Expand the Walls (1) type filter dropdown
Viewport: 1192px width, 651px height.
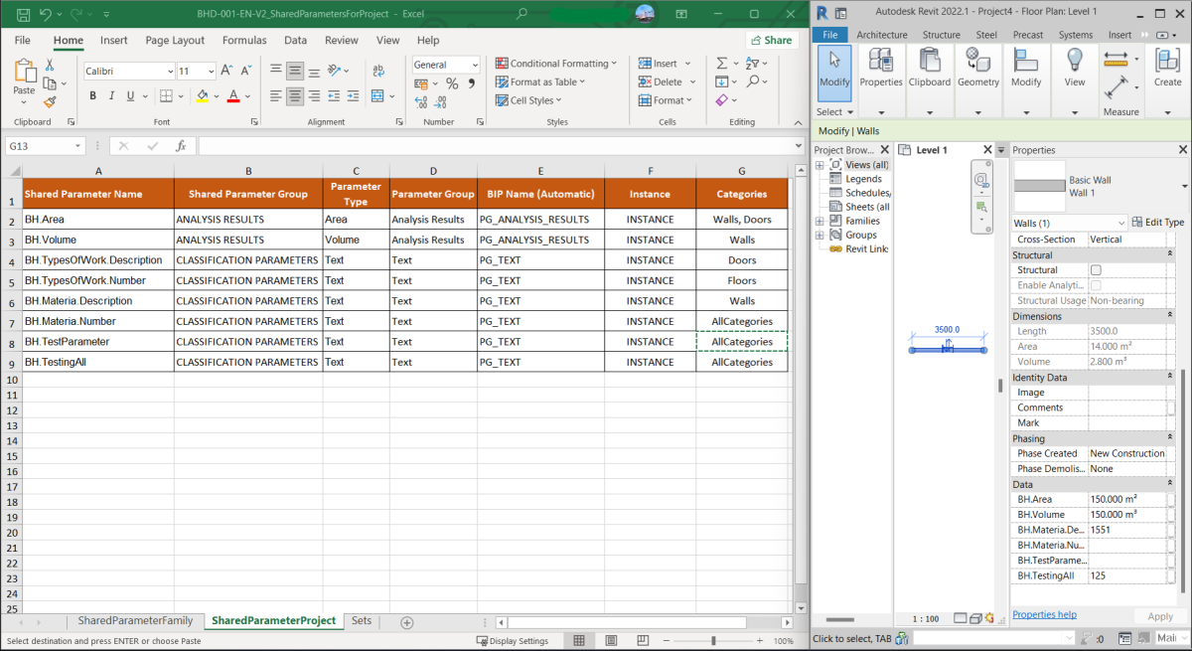[x=1121, y=223]
